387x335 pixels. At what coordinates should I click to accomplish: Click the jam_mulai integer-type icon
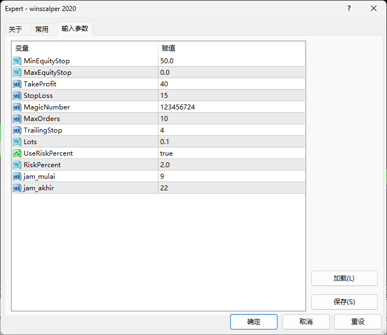(17, 176)
